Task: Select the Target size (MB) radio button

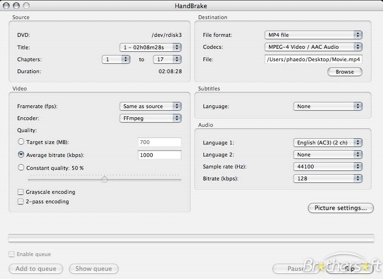Action: pos(21,142)
